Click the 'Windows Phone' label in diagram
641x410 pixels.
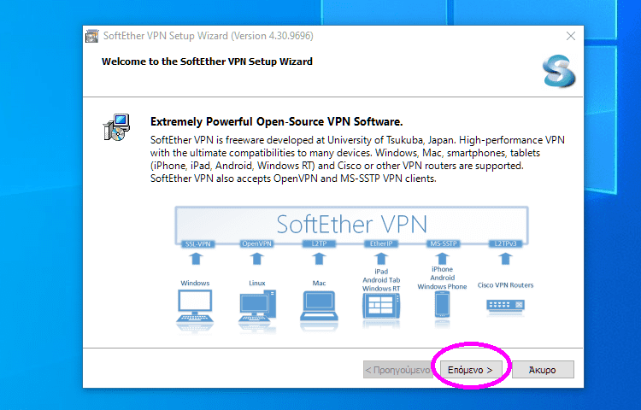pos(442,287)
